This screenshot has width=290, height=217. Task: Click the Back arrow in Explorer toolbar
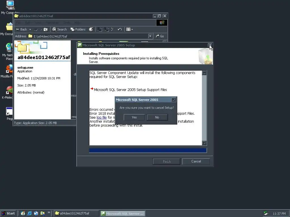(x=22, y=29)
